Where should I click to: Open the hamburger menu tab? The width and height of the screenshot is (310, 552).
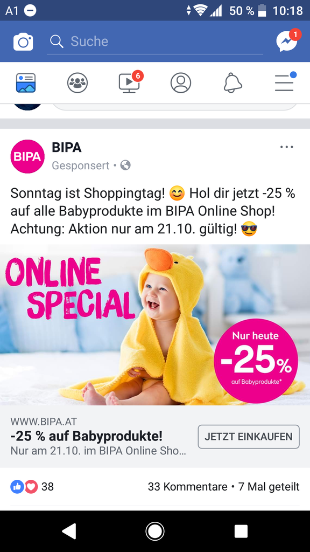(x=285, y=82)
